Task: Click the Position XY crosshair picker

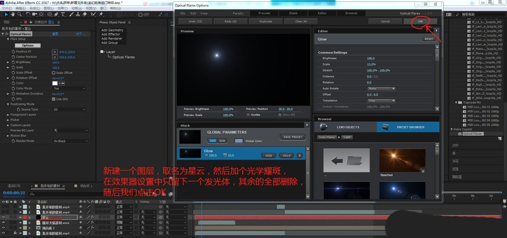Action: point(55,52)
